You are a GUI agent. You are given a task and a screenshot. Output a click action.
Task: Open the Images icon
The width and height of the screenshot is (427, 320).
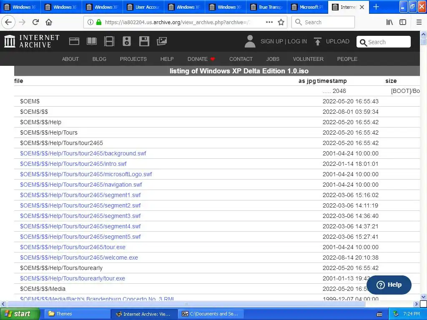point(162,41)
